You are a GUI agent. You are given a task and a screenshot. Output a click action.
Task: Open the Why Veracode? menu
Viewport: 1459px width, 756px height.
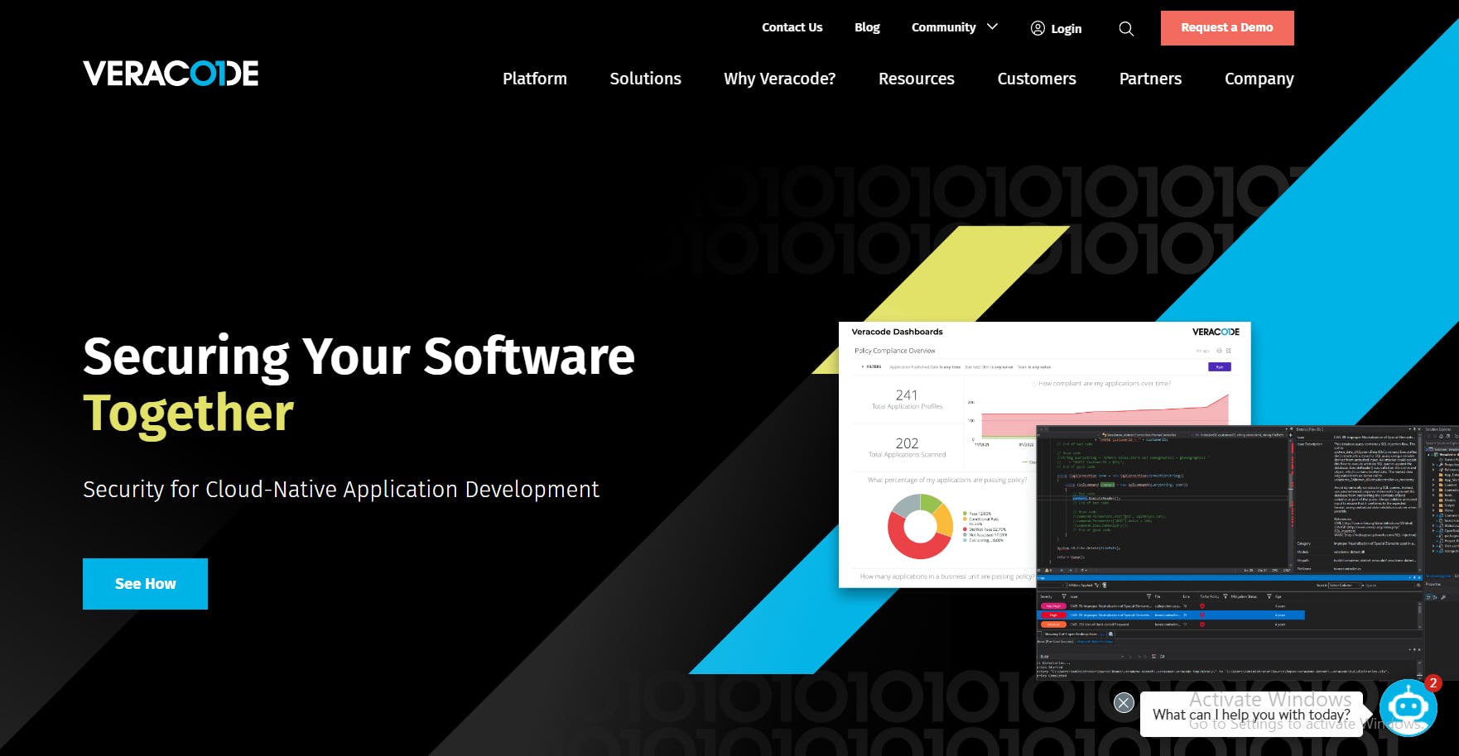point(779,79)
